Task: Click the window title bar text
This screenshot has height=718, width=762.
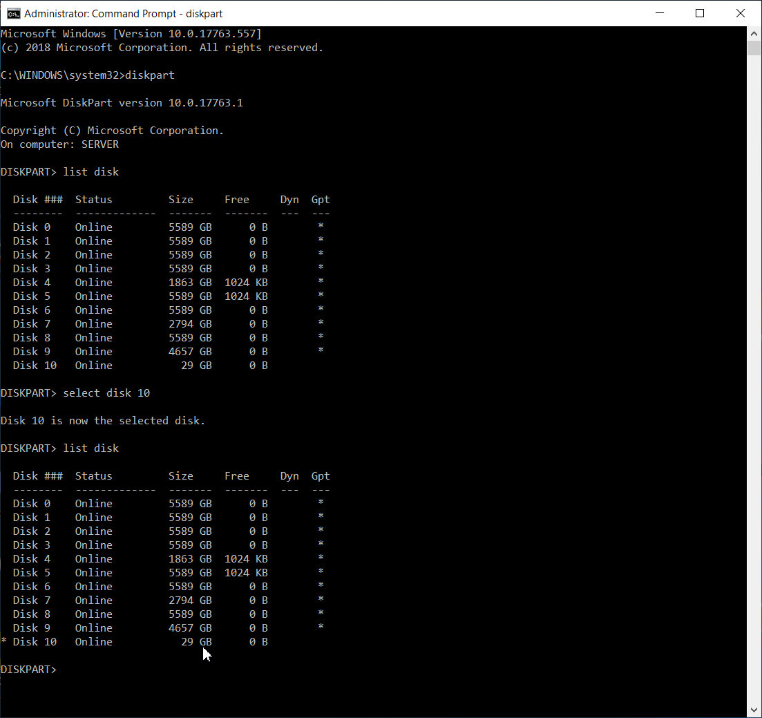Action: pyautogui.click(x=124, y=14)
